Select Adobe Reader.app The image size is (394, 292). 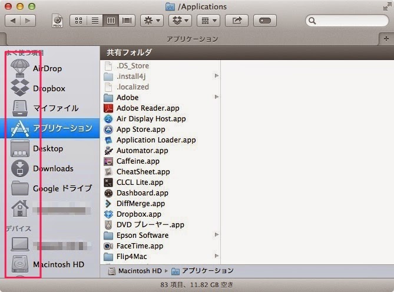pyautogui.click(x=160, y=108)
